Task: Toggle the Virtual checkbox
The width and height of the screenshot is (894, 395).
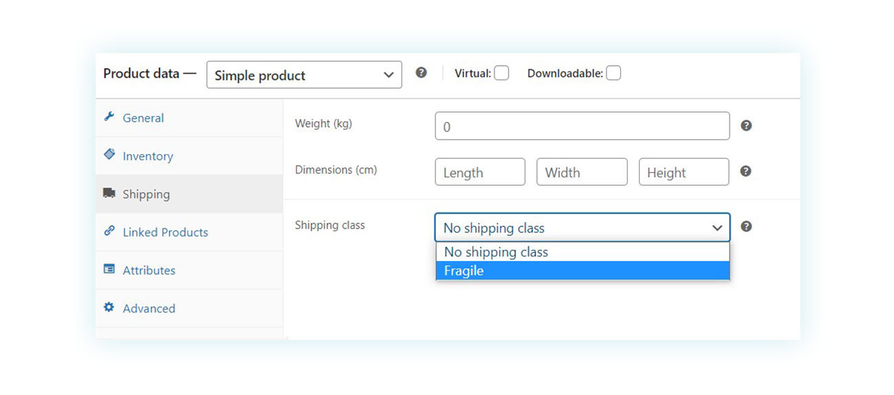Action: pyautogui.click(x=501, y=73)
